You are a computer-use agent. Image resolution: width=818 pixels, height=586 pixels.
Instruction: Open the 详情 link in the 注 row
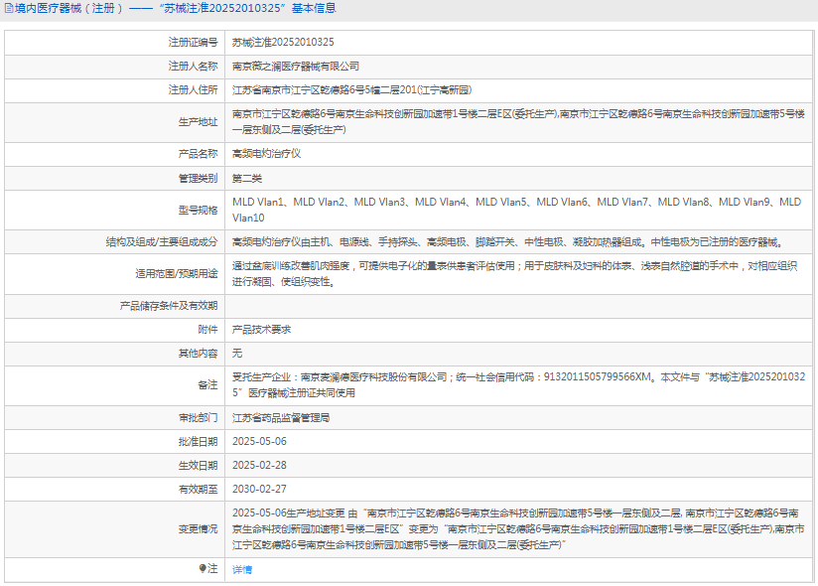[x=242, y=570]
